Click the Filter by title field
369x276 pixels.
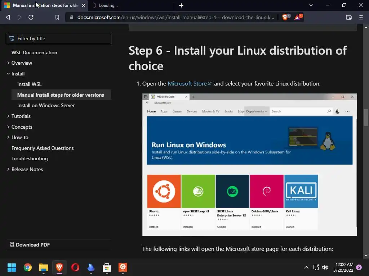58,38
